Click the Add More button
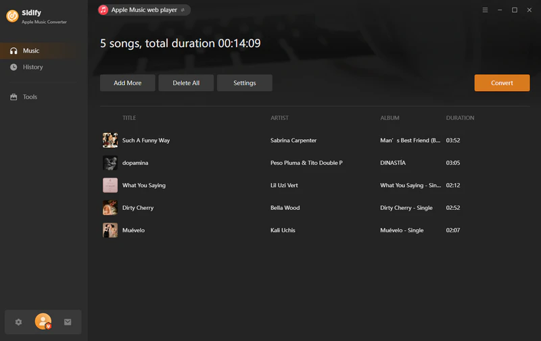 tap(128, 83)
